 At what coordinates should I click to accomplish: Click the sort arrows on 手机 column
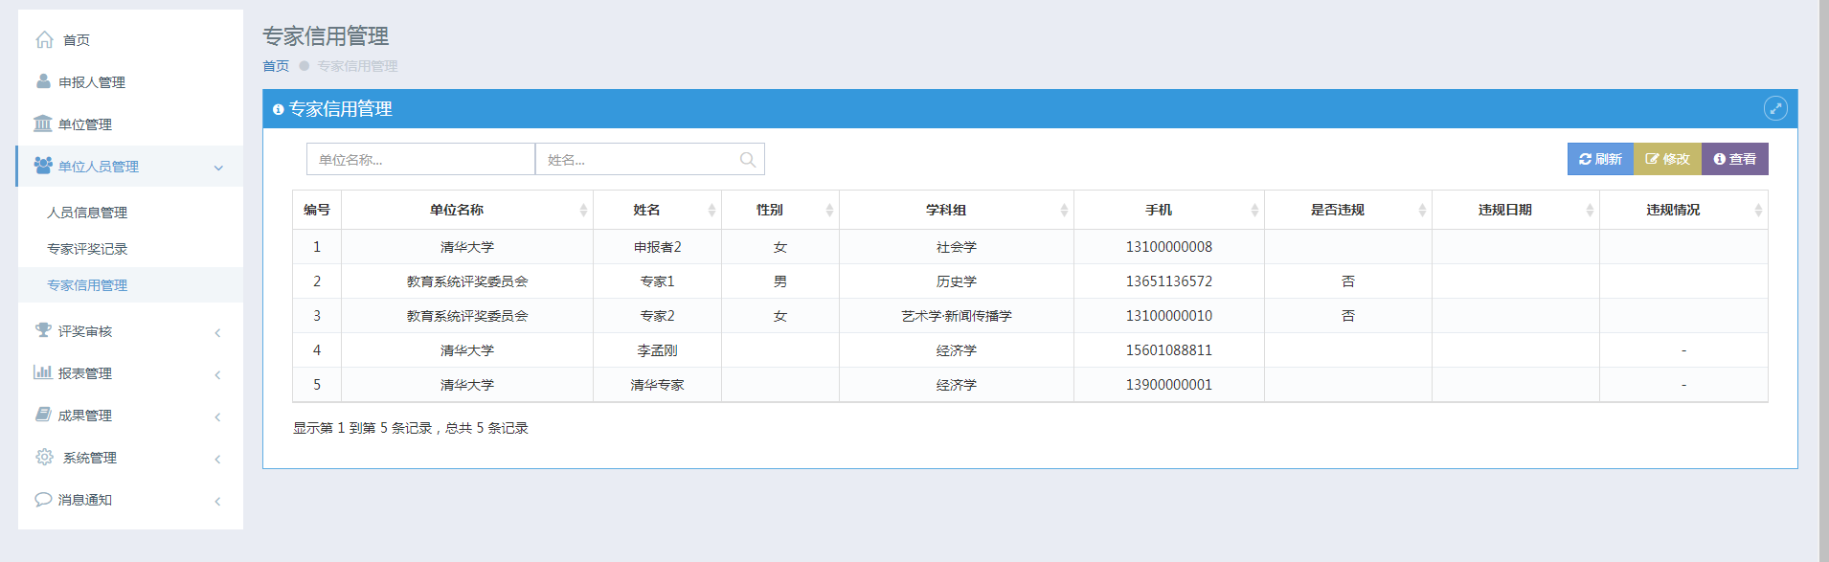pos(1254,211)
